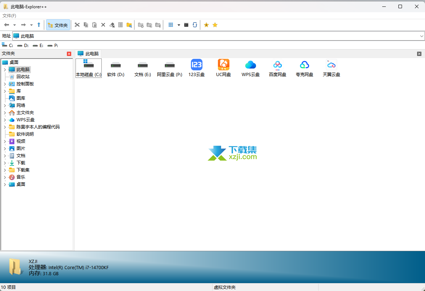Open the back history dropdown arrow
Screen dimensions: 425x291
pyautogui.click(x=15, y=25)
